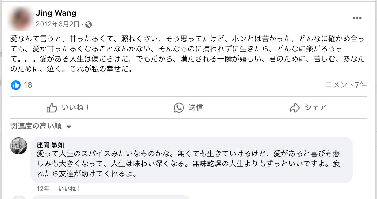The height and width of the screenshot is (199, 377).
Task: View the 18 reactions count
Action: point(28,85)
